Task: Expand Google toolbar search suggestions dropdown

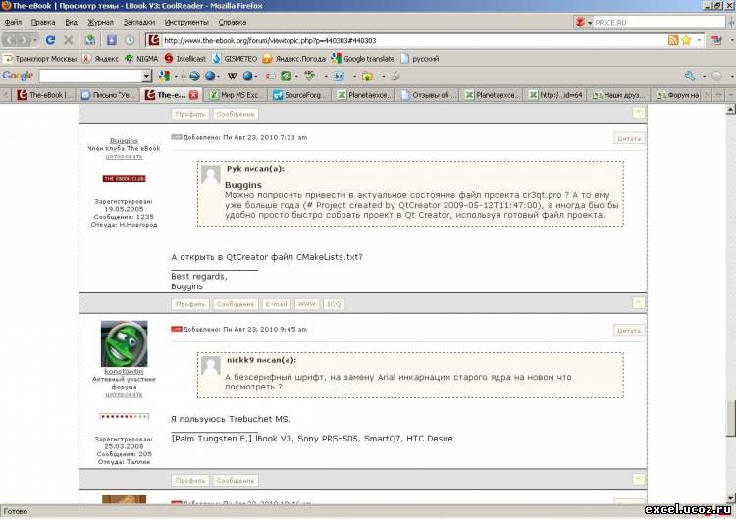Action: point(147,76)
